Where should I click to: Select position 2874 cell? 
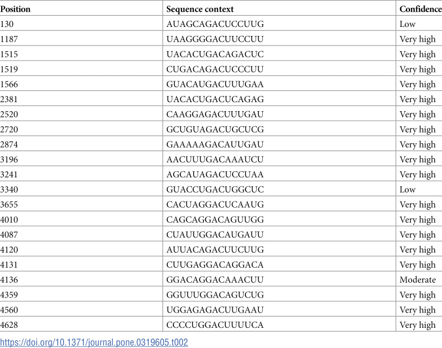click(x=9, y=144)
